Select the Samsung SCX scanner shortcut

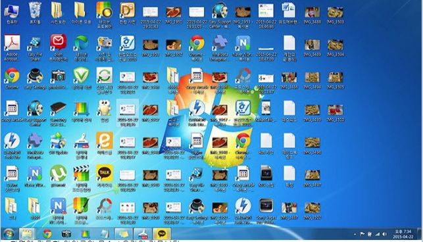coord(58,113)
